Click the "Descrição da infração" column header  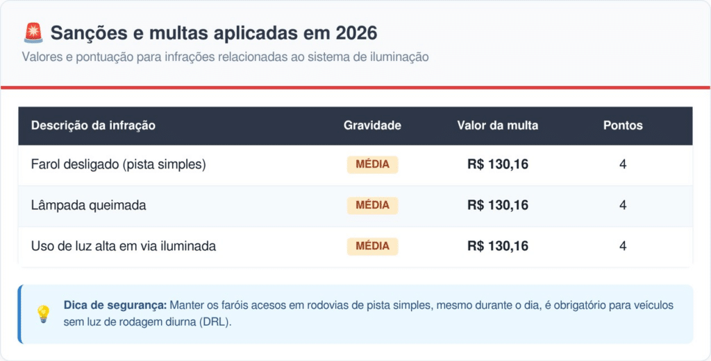pos(93,125)
